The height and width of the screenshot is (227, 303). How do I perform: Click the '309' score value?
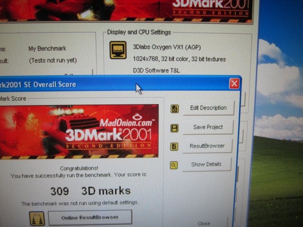60,191
